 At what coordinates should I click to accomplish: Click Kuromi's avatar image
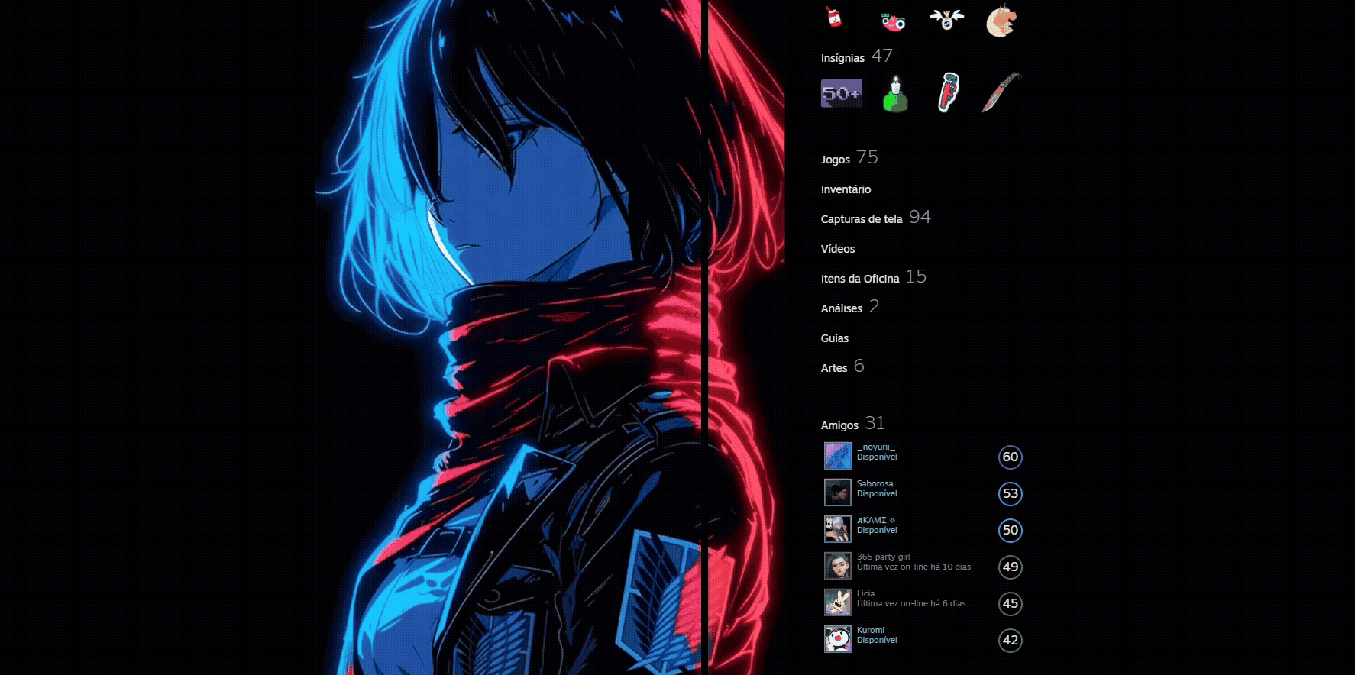click(x=838, y=639)
